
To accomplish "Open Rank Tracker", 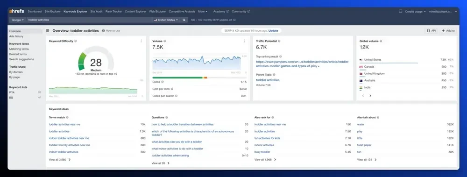I will point(114,11).
